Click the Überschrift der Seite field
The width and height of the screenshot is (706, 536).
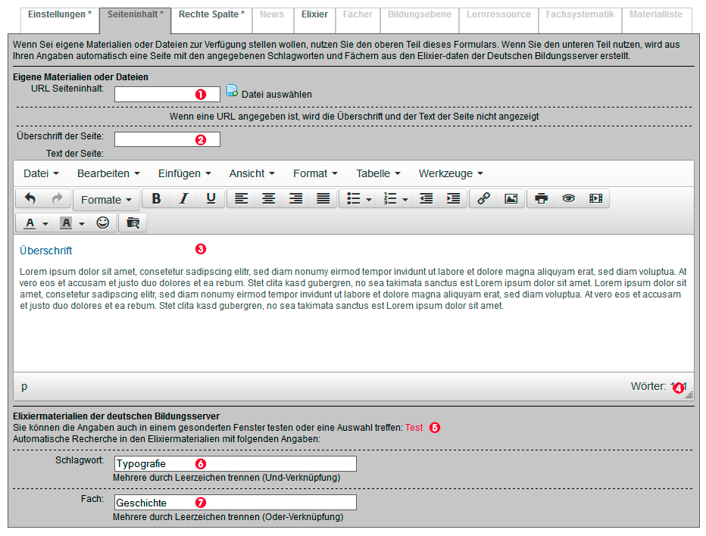[167, 139]
